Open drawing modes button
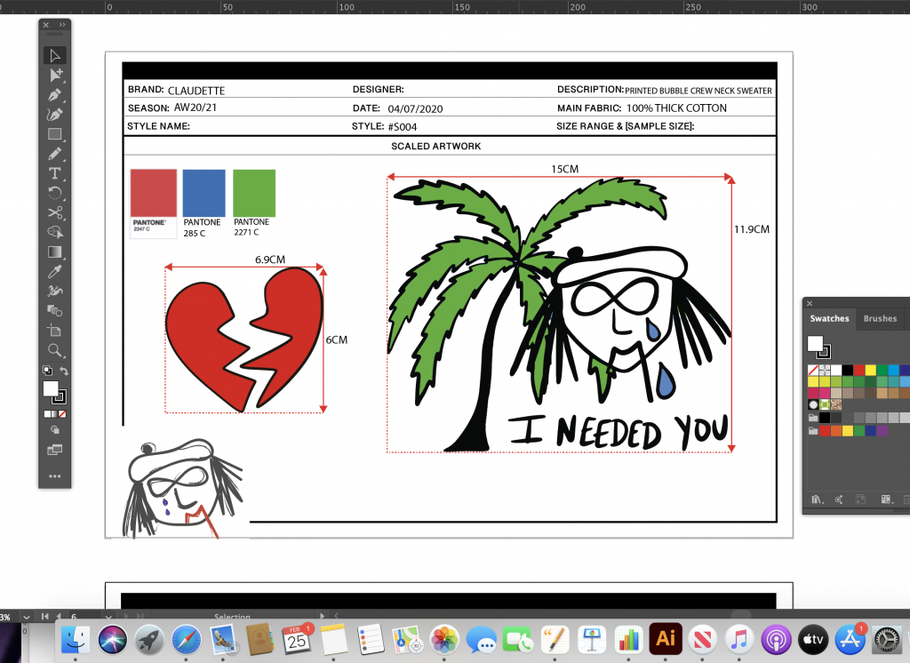This screenshot has height=663, width=910. (x=54, y=430)
